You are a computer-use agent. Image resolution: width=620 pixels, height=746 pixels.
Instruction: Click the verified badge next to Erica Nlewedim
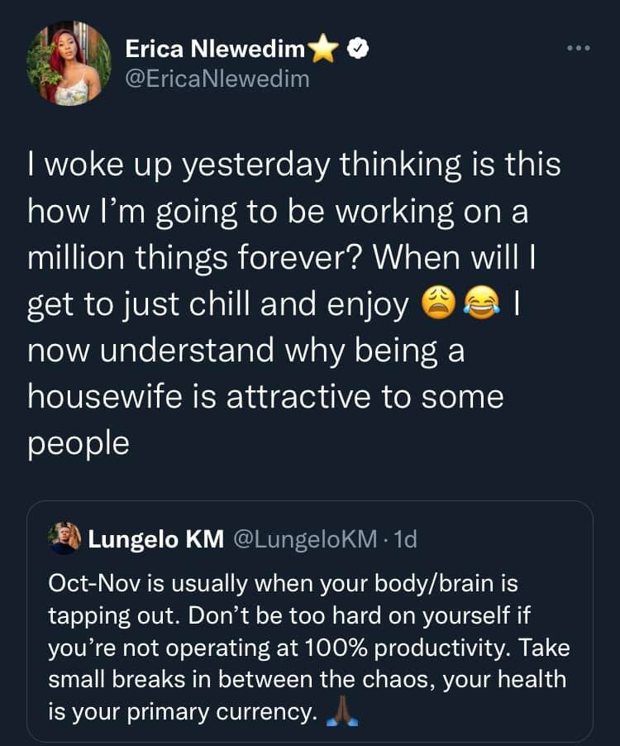click(358, 49)
